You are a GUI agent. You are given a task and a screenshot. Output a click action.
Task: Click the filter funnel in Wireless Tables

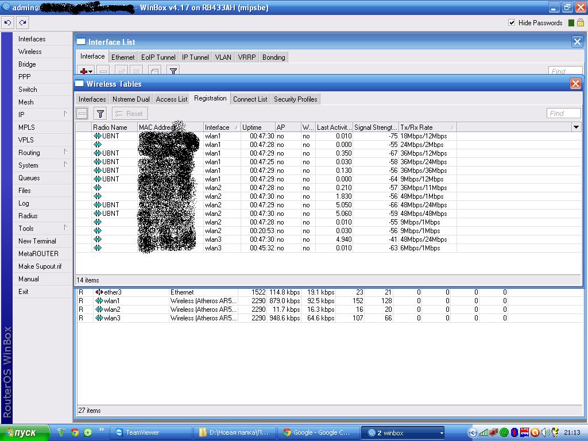[100, 114]
